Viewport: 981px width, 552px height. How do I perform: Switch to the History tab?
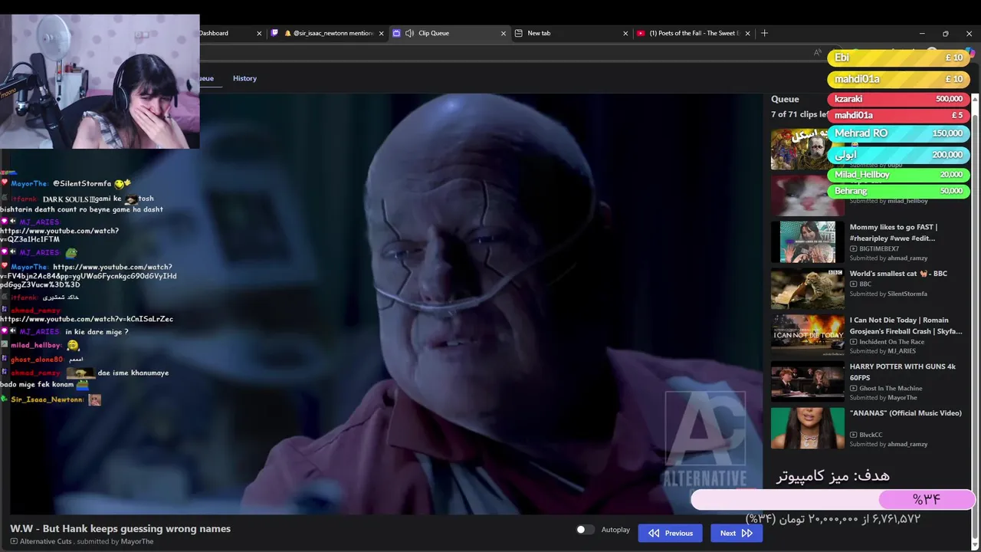(x=244, y=78)
